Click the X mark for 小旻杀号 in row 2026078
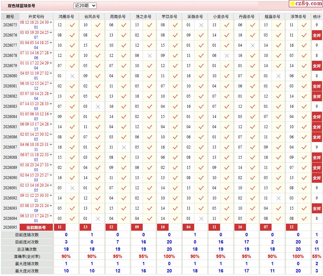 click(x=227, y=56)
